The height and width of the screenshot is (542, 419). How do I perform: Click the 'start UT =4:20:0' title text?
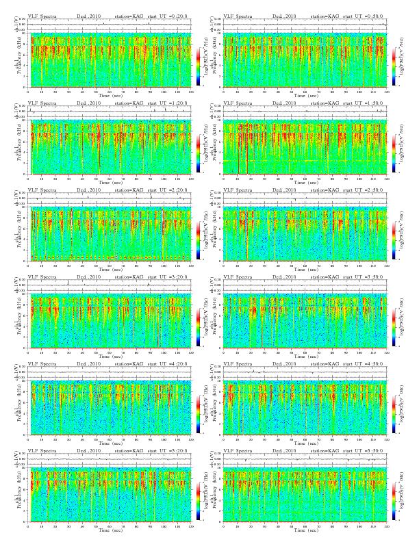(167, 364)
